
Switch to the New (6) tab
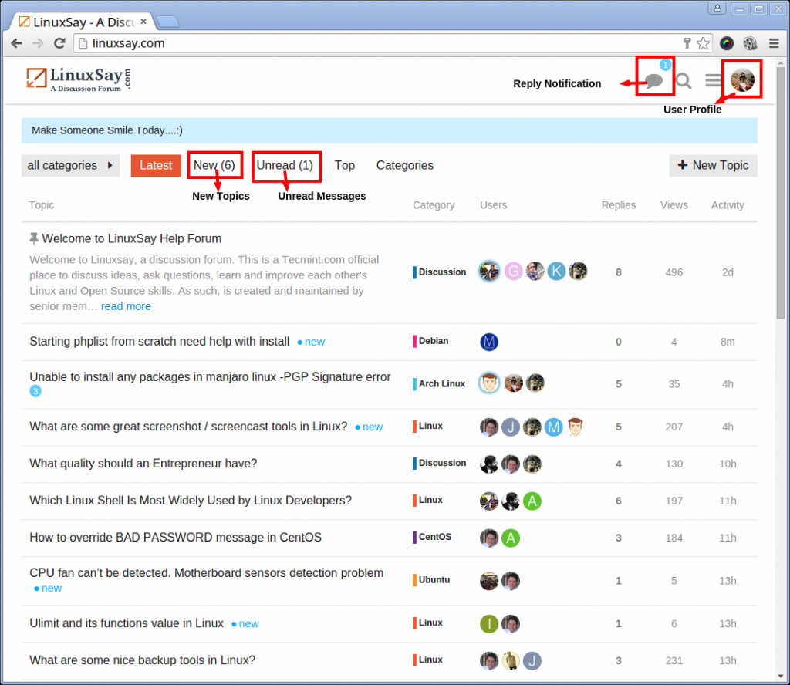[x=215, y=165]
